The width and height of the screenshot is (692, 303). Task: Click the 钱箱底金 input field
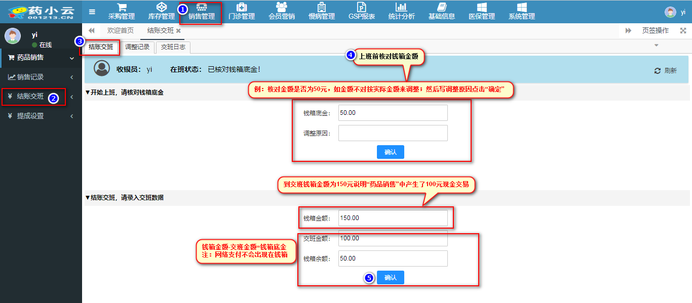pyautogui.click(x=393, y=113)
